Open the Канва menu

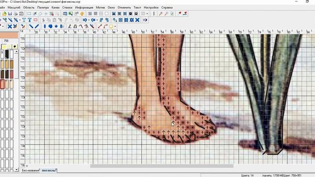(x=56, y=7)
